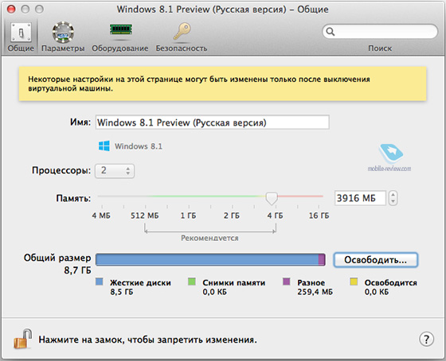Click the memory stepper down arrow
The image size is (446, 361).
click(x=393, y=201)
